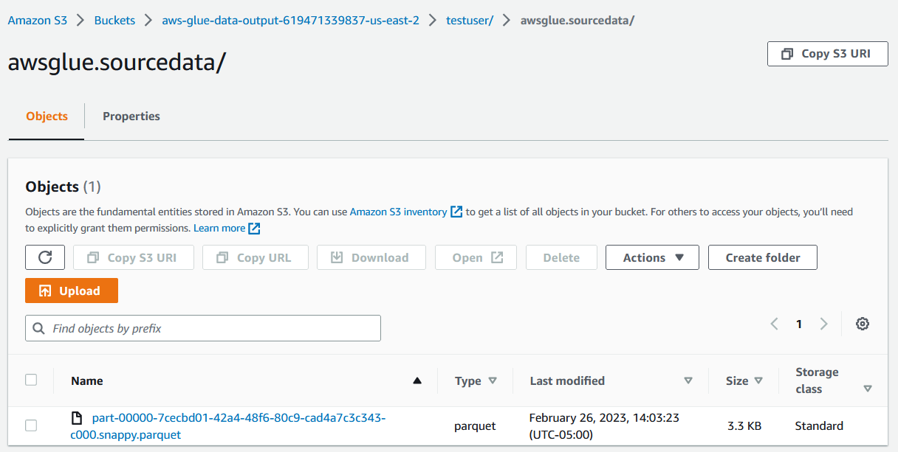The height and width of the screenshot is (452, 898).
Task: Click the Download button
Action: pos(371,257)
